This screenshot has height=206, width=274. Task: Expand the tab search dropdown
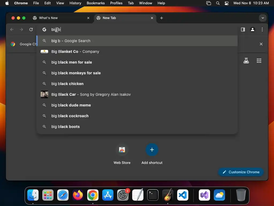tap(263, 18)
